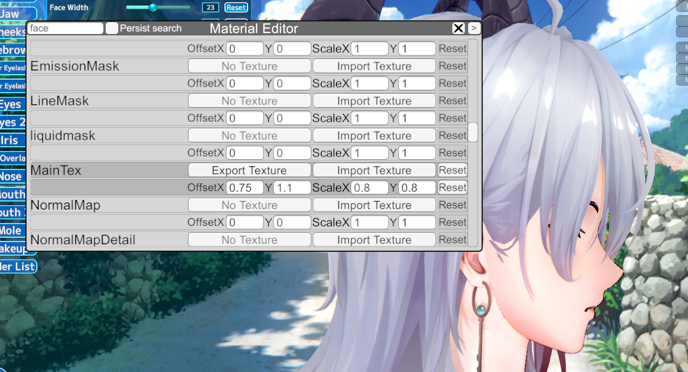Open the Iris tab in sidebar
The image size is (688, 372).
point(10,140)
